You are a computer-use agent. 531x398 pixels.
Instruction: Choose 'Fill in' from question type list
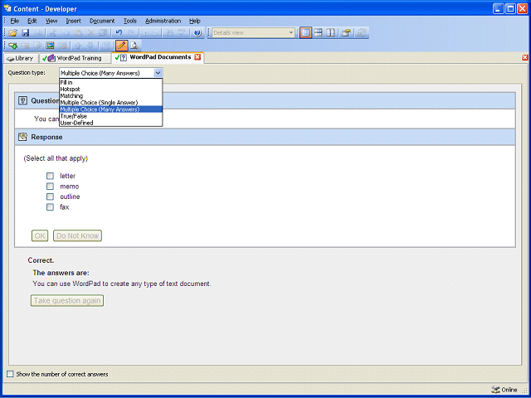[x=110, y=82]
